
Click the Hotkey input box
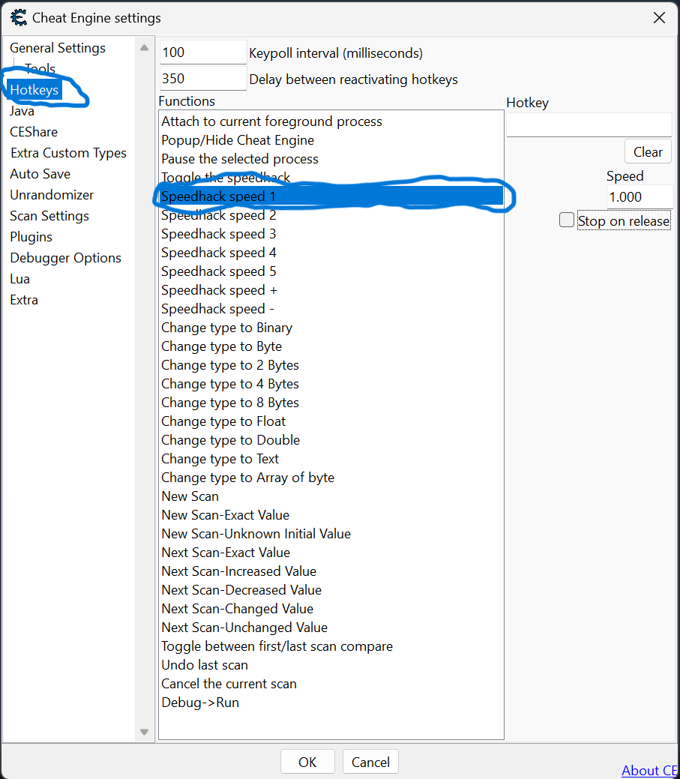pyautogui.click(x=589, y=124)
